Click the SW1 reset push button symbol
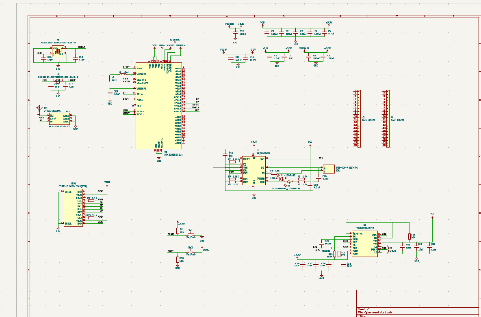Image resolution: width=481 pixels, height=317 pixels. point(191,234)
